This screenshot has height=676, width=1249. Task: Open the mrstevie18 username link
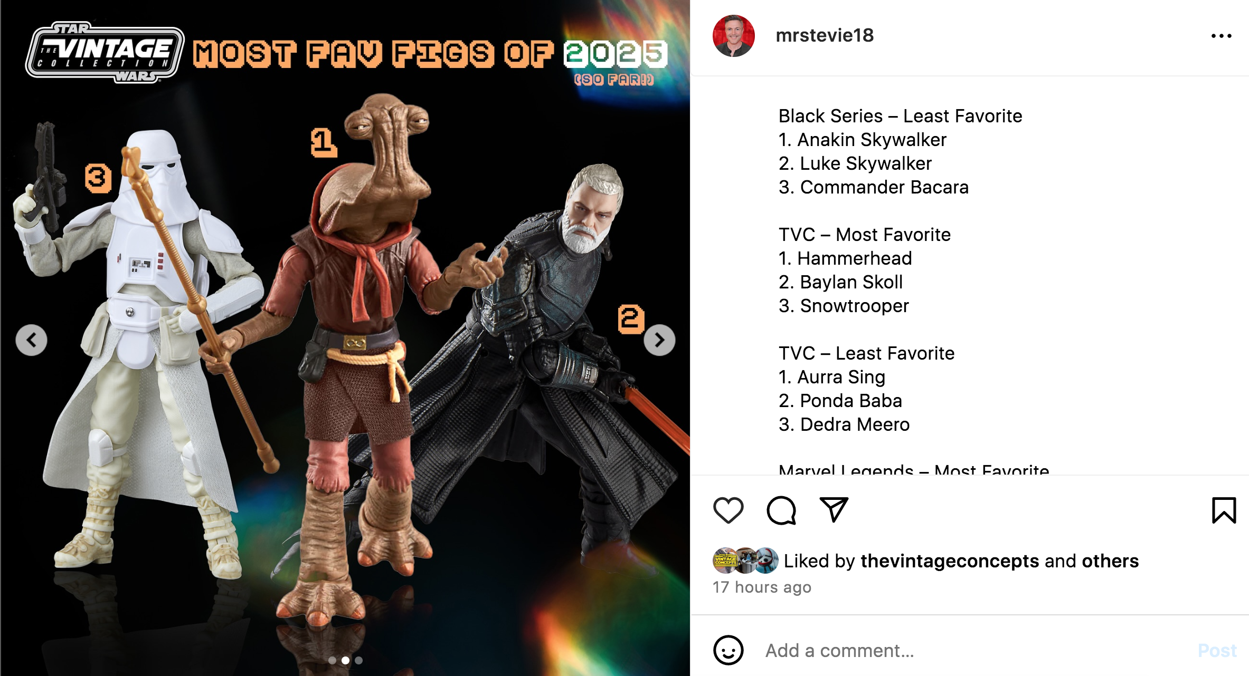[x=825, y=35]
